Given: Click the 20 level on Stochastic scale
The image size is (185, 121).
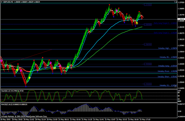Looking at the screenshot, I should pos(179,99).
